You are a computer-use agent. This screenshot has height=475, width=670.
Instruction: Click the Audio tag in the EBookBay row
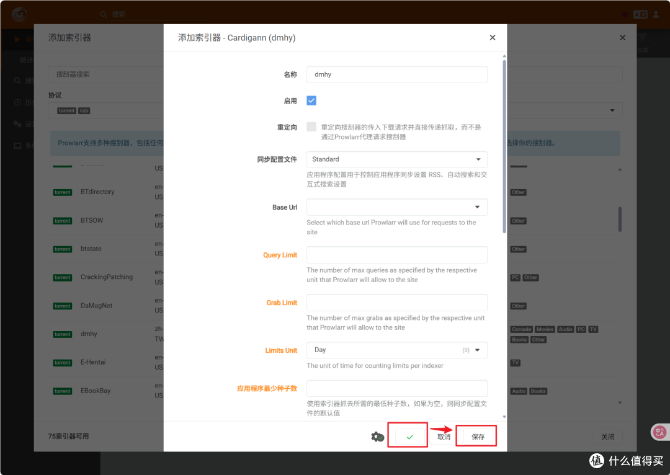coord(519,391)
